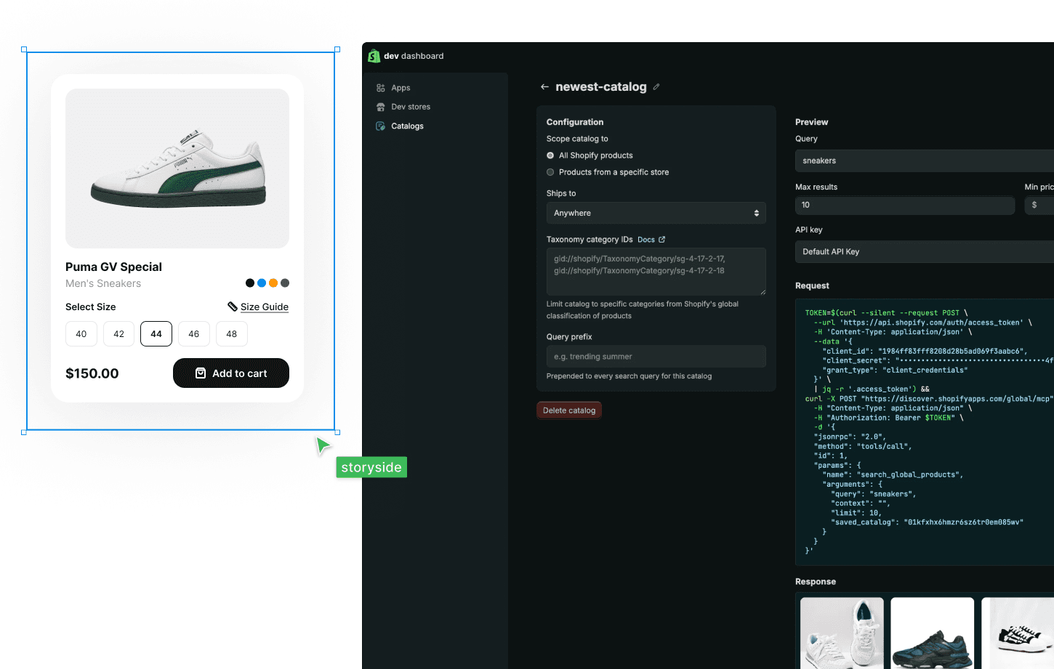Viewport: 1054px width, 669px height.
Task: Select size 40
Action: (x=81, y=334)
